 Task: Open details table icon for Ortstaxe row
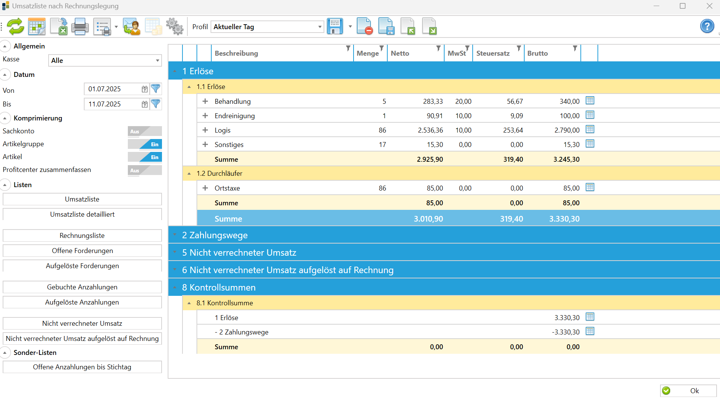click(x=590, y=187)
